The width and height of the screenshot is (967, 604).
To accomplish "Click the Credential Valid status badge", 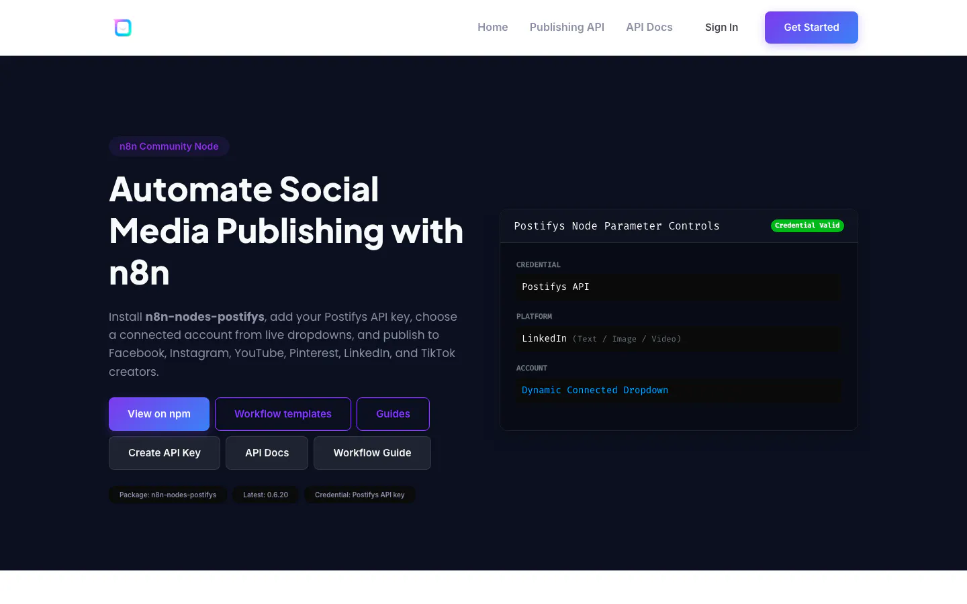I will [x=807, y=225].
